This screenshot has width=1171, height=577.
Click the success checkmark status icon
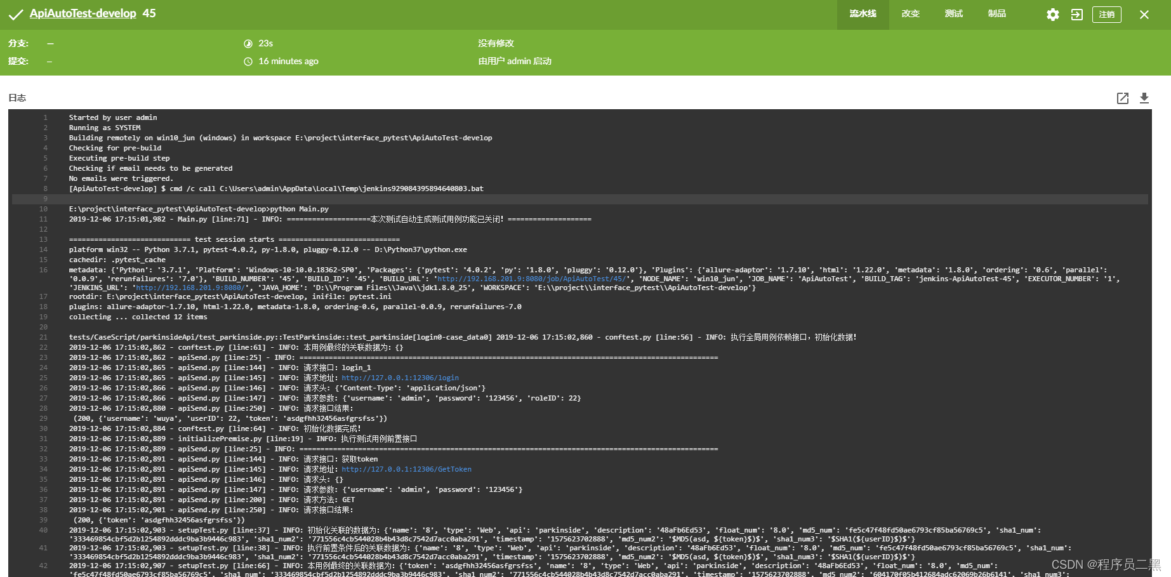pos(16,15)
